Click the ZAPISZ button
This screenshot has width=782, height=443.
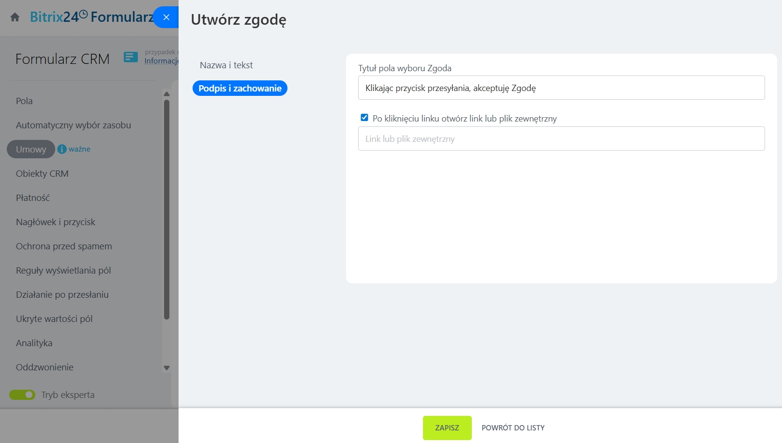[447, 428]
